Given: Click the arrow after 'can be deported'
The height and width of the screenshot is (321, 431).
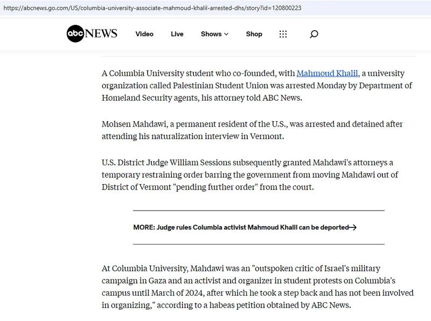Looking at the screenshot, I should click(x=353, y=227).
